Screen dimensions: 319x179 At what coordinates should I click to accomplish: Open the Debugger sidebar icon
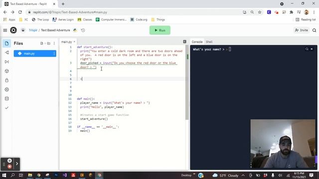pyautogui.click(x=6, y=62)
